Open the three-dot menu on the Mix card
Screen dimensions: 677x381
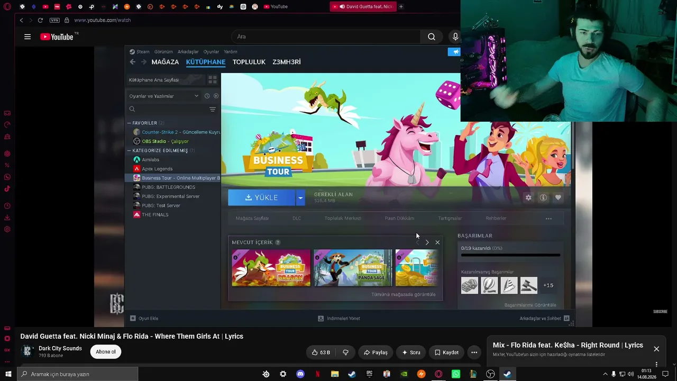(x=656, y=364)
